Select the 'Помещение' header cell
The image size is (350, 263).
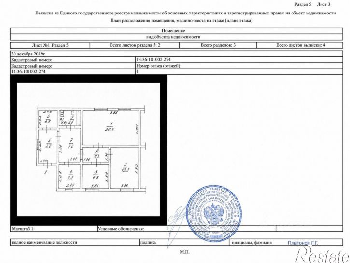[176, 31]
